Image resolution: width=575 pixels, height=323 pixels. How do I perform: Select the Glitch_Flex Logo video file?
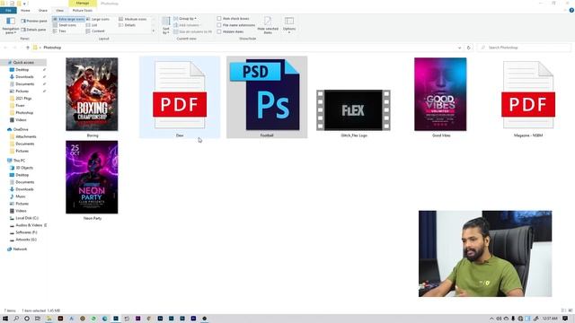pos(353,109)
